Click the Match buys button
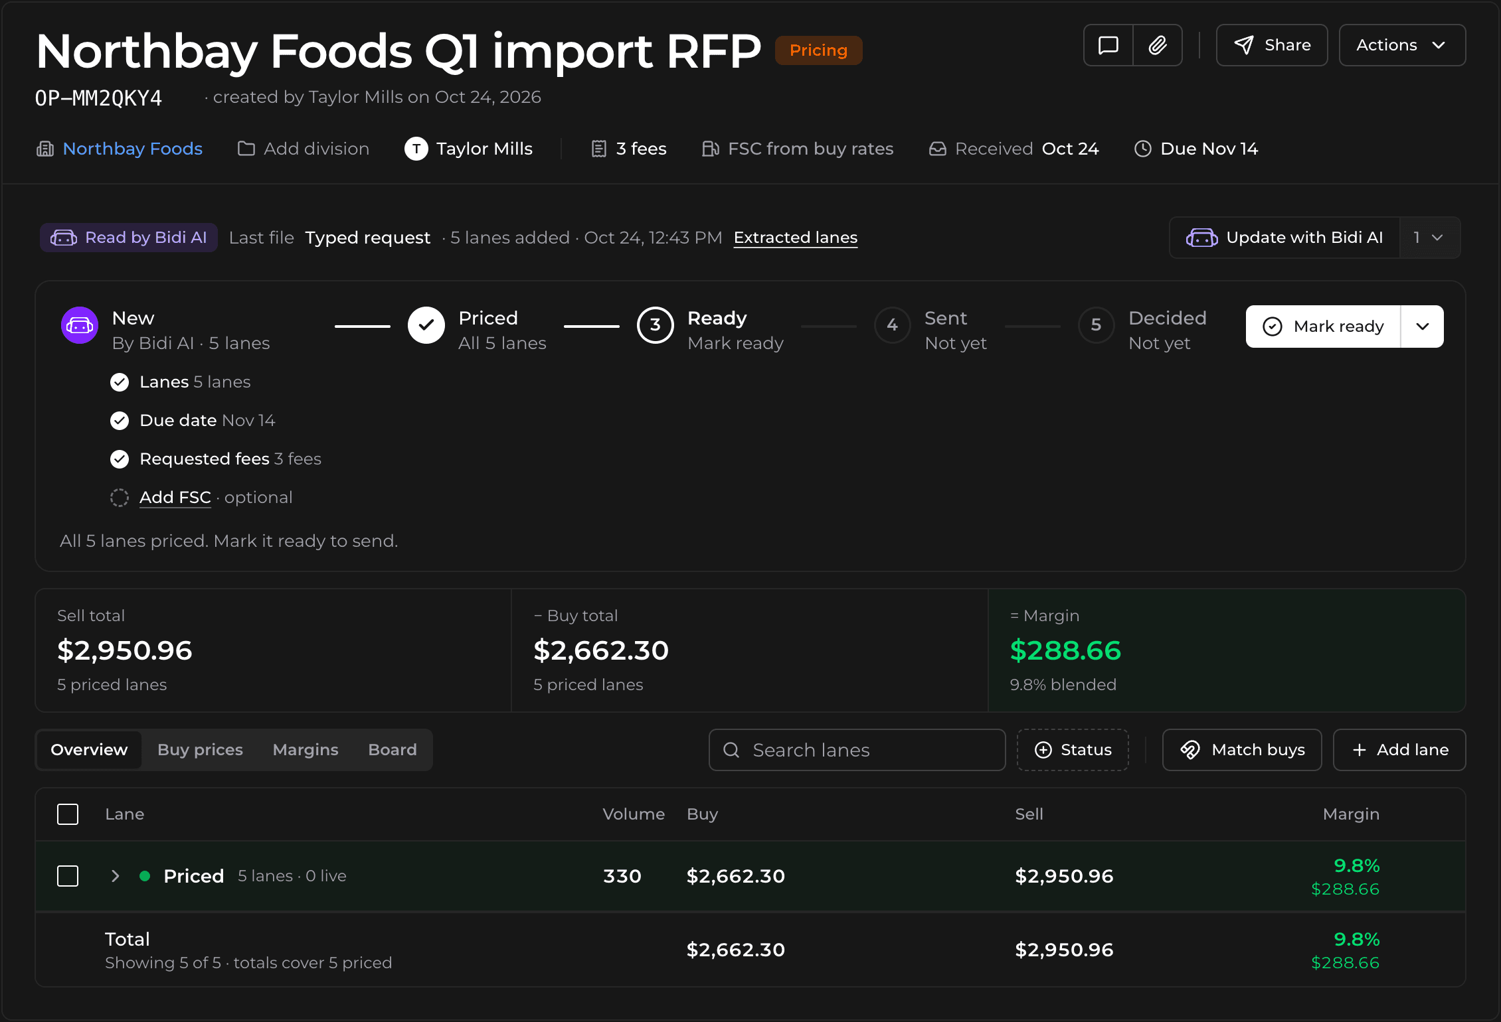This screenshot has width=1501, height=1022. 1242,750
